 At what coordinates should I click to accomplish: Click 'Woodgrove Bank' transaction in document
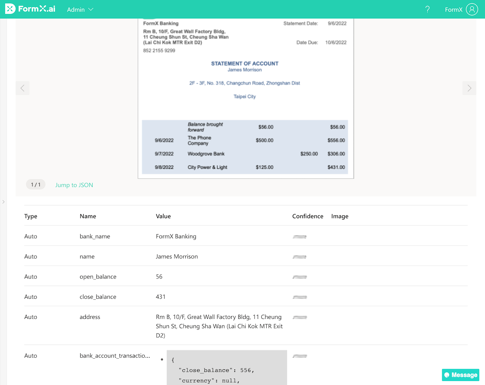[206, 154]
